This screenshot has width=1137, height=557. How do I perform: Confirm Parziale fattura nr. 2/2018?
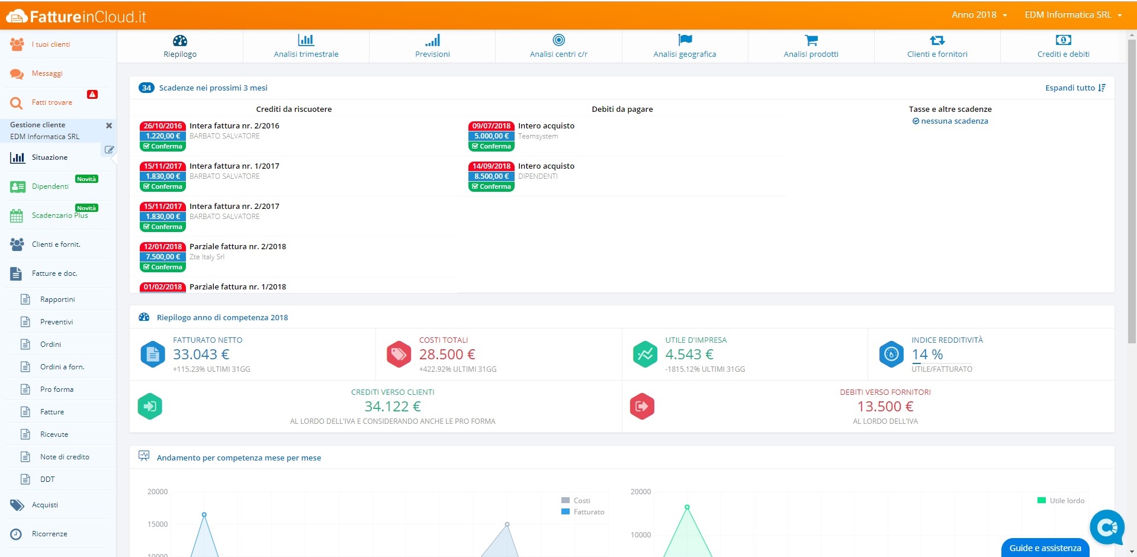pos(163,267)
